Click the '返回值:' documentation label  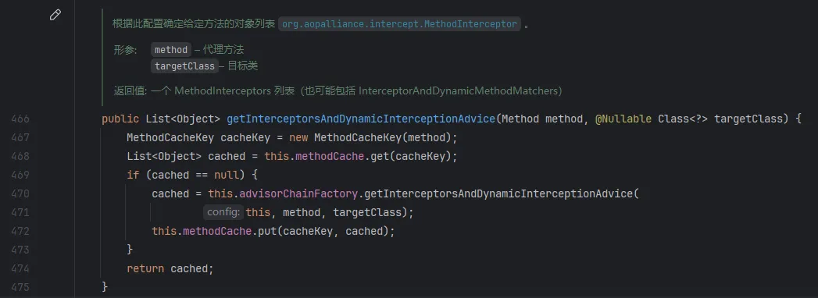click(131, 90)
